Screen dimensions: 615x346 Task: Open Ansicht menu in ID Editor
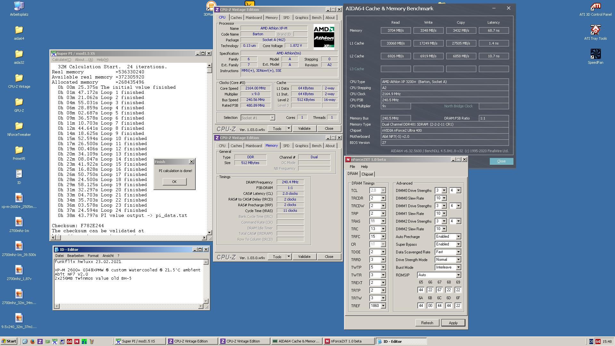[x=108, y=256]
